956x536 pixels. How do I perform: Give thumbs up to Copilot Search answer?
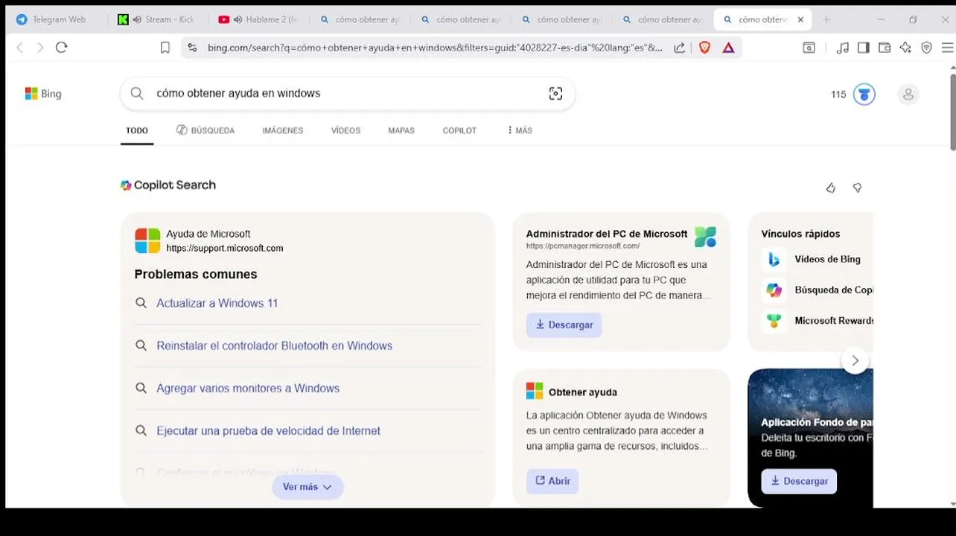pos(831,188)
